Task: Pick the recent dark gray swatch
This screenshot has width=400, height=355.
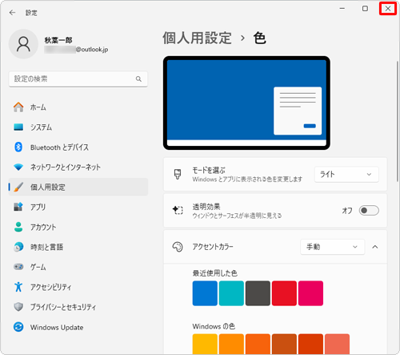Action: (258, 293)
